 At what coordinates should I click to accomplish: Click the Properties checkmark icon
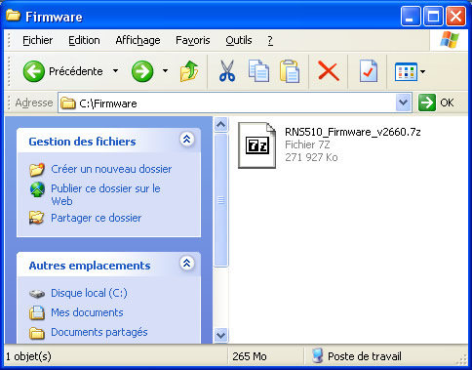point(369,71)
